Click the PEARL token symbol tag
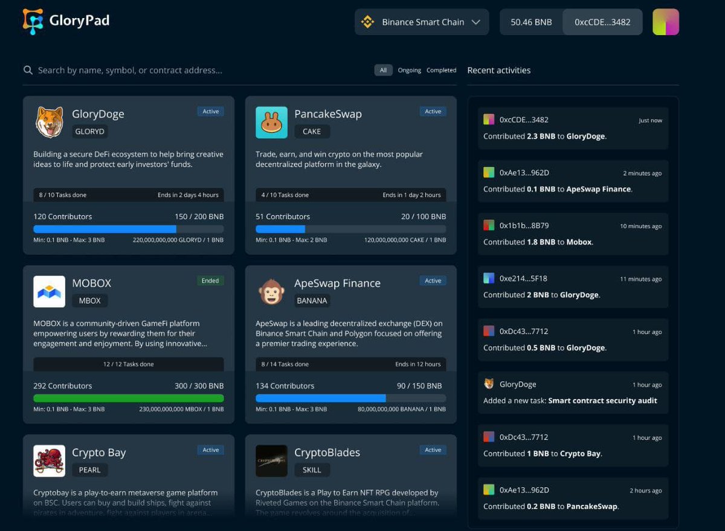 [x=90, y=469]
